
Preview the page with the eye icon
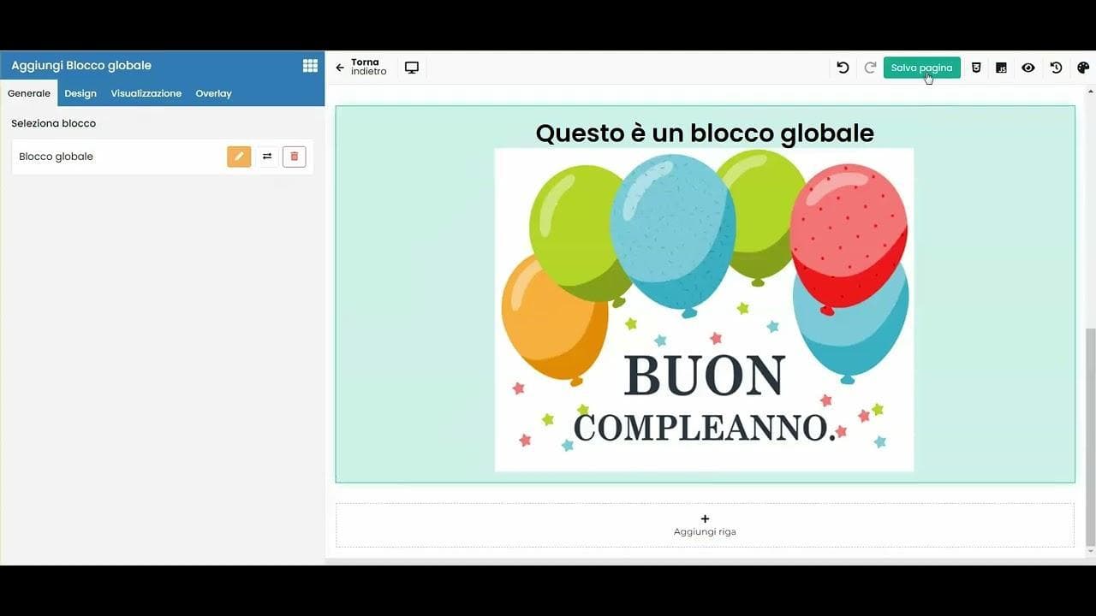[1028, 67]
